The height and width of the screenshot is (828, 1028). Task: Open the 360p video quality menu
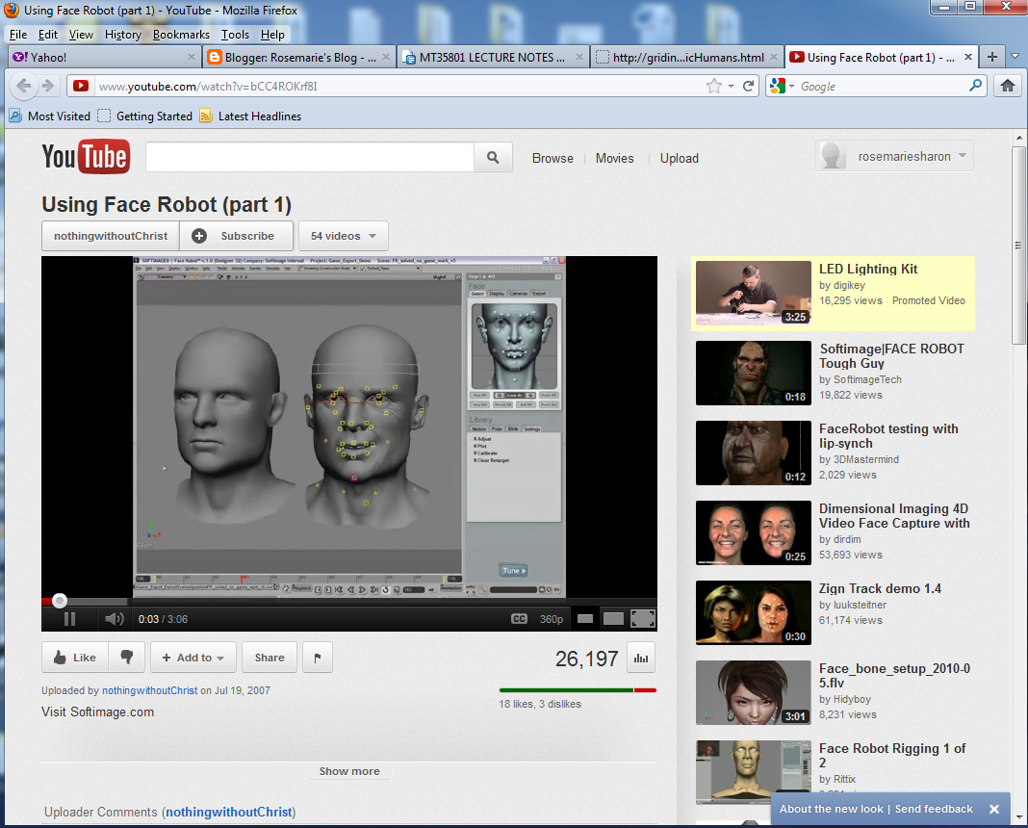[552, 619]
